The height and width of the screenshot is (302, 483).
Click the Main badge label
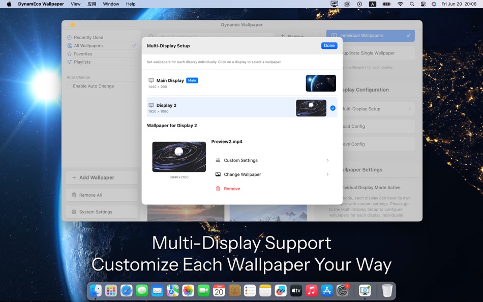point(192,80)
